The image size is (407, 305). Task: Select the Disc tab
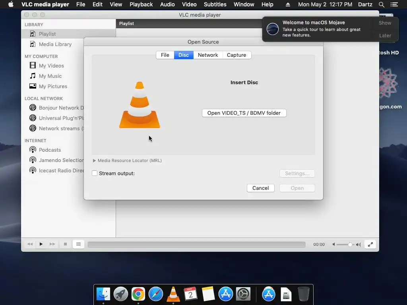pos(184,55)
